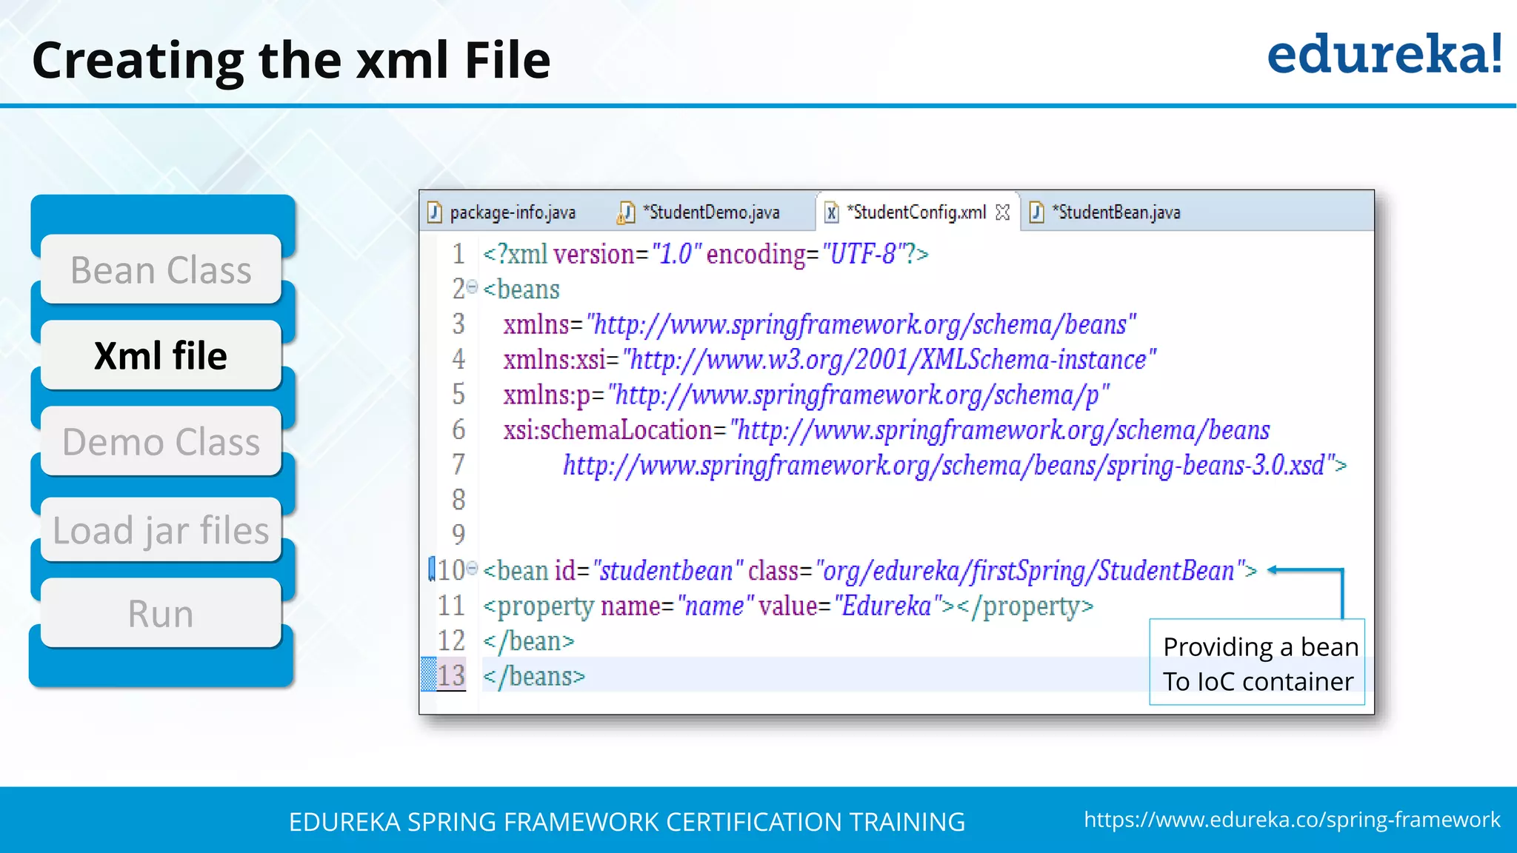Screen dimensions: 1517x853
Task: Click the Load jar files step button
Action: [161, 529]
